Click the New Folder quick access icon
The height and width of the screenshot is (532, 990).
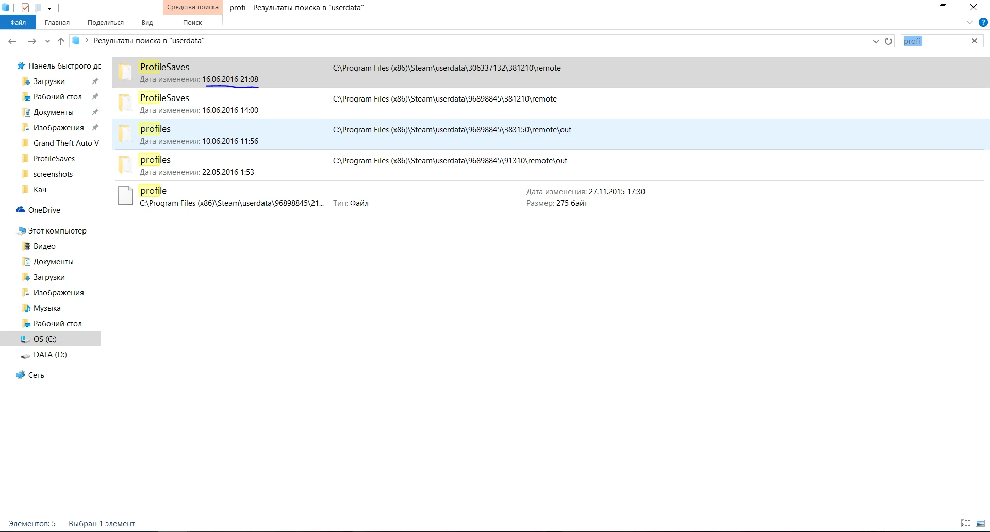38,8
